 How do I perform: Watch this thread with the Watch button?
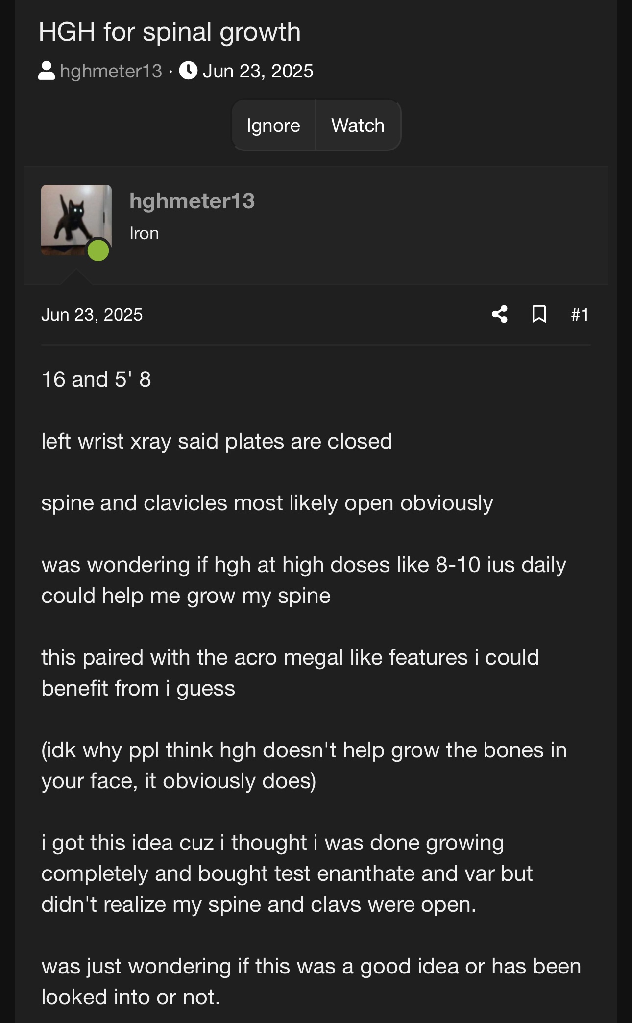(358, 125)
